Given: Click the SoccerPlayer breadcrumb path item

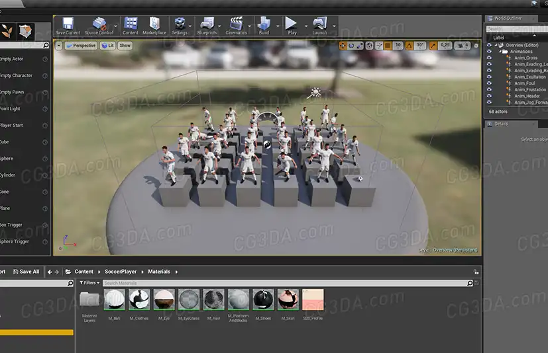Looking at the screenshot, I should (x=121, y=272).
